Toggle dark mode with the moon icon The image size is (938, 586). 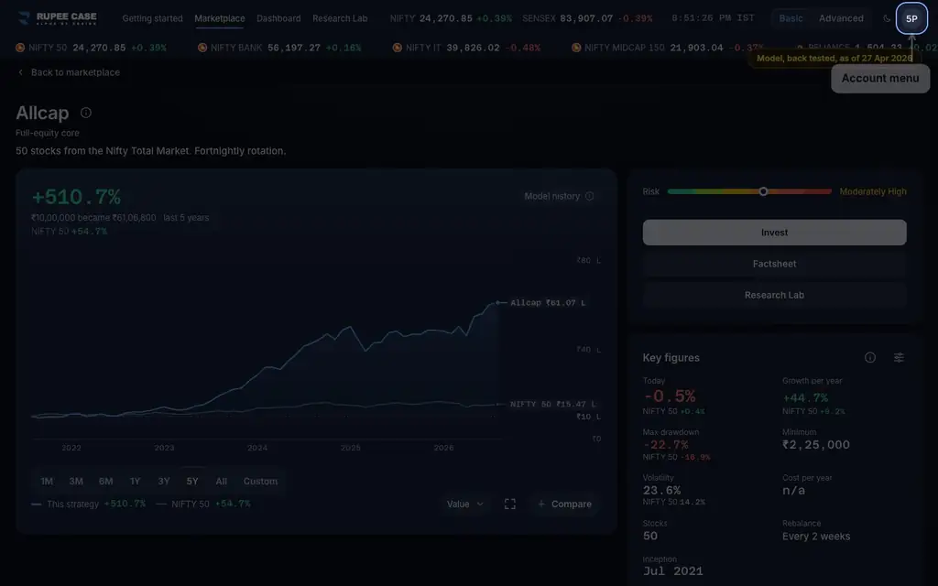coord(887,18)
